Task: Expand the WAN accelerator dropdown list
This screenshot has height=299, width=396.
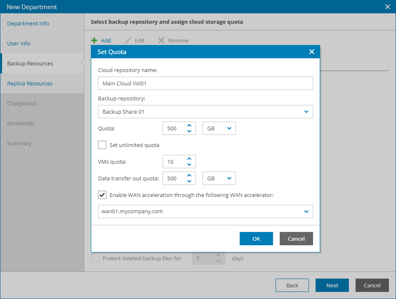Action: 306,211
